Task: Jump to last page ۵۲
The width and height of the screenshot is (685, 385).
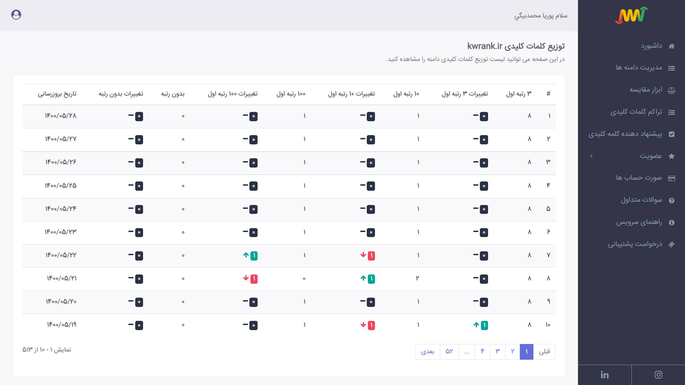Action: click(x=449, y=352)
